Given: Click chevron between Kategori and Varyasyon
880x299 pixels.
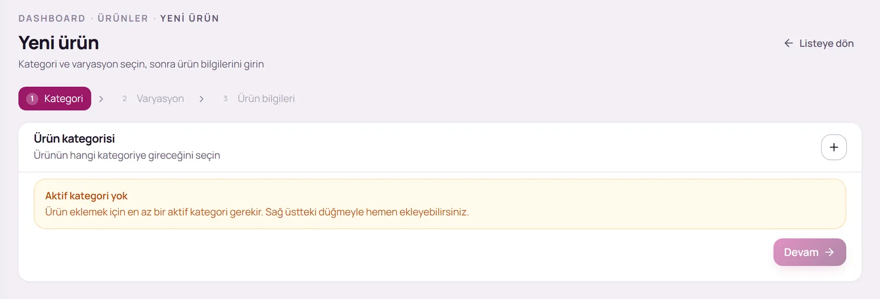Looking at the screenshot, I should pos(101,99).
